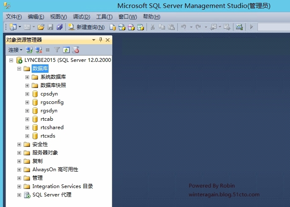Select the 数据库 tree item
The height and width of the screenshot is (207, 290).
(x=40, y=69)
